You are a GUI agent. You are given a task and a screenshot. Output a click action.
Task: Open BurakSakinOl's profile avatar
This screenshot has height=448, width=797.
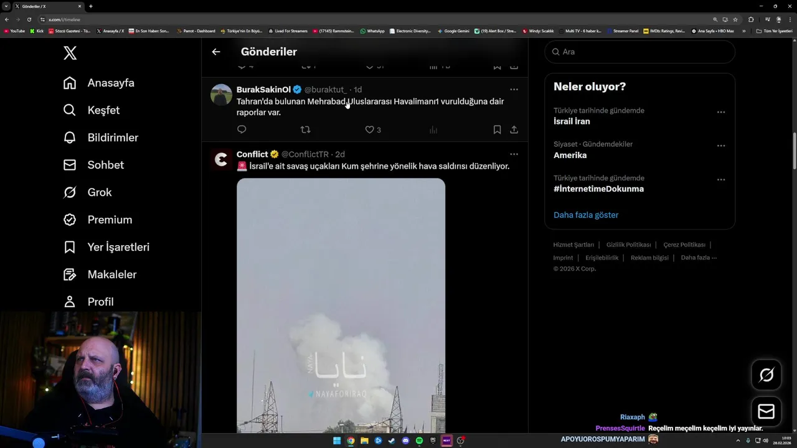(x=221, y=95)
